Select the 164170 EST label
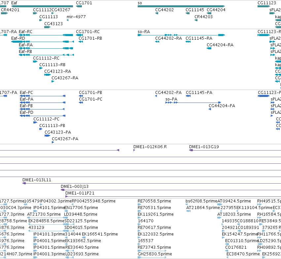 coord(146,221)
